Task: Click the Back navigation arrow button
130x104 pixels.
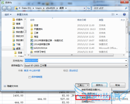Action: pos(4,8)
